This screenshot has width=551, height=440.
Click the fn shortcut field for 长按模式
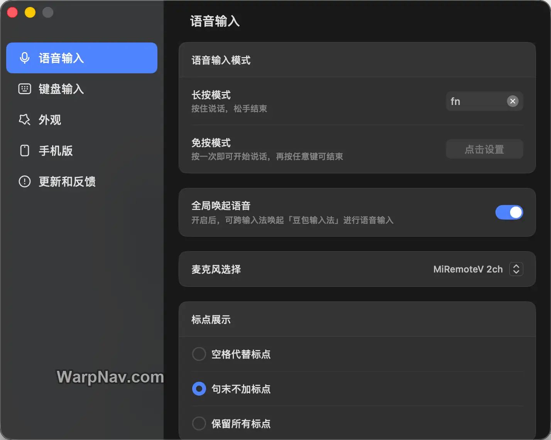coord(485,101)
